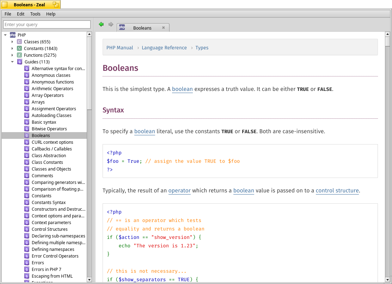Click sidebar scrollbar down arrow
Viewport: 392px width, 284px height.
pos(89,280)
